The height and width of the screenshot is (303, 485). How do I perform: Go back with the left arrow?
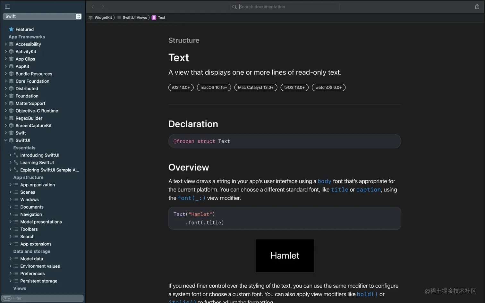93,6
